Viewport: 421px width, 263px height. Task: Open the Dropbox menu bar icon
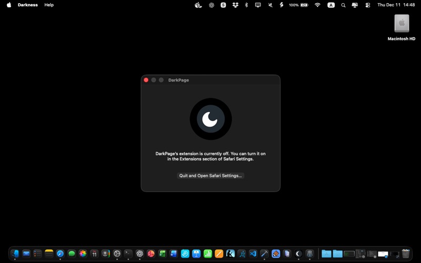click(235, 5)
